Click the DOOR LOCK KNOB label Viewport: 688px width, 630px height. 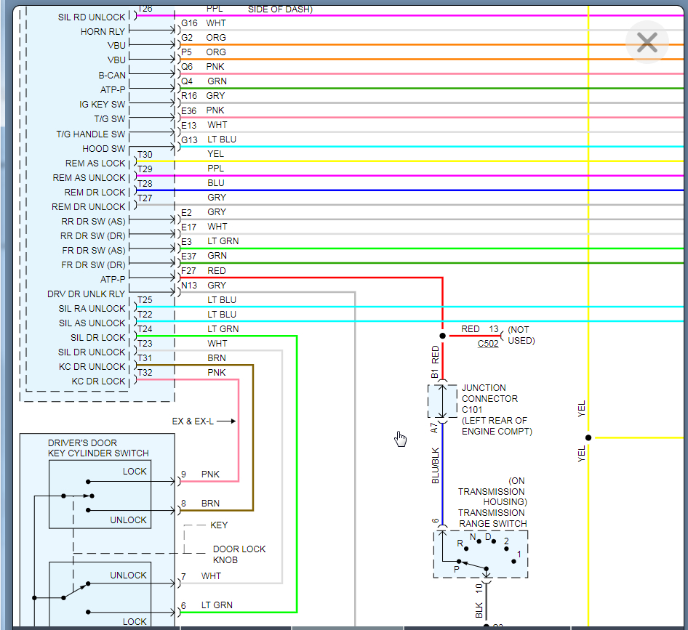coord(239,554)
